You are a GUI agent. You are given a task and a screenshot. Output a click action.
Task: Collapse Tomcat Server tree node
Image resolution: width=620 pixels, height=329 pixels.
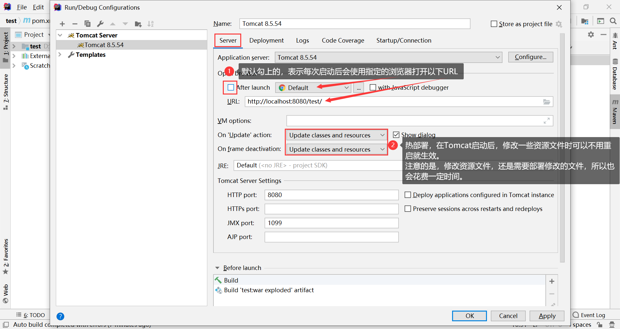pos(60,35)
